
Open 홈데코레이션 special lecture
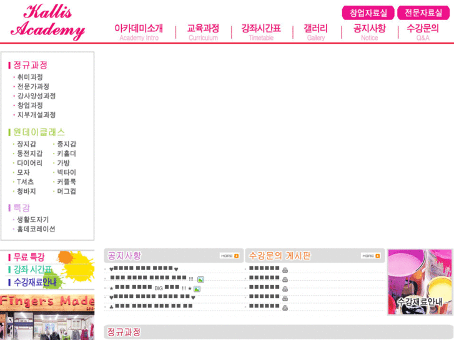(x=36, y=229)
